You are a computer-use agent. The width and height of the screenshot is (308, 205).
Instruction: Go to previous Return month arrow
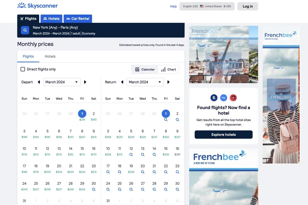coord(122,82)
